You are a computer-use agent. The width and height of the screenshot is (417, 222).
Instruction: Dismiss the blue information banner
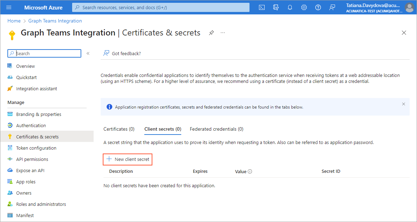coord(403,104)
